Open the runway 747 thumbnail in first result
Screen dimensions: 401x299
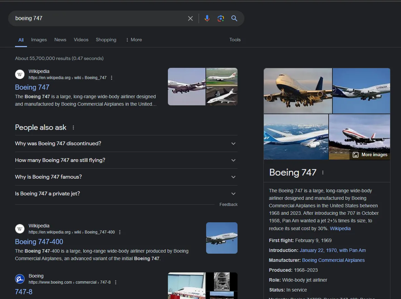pos(222,77)
